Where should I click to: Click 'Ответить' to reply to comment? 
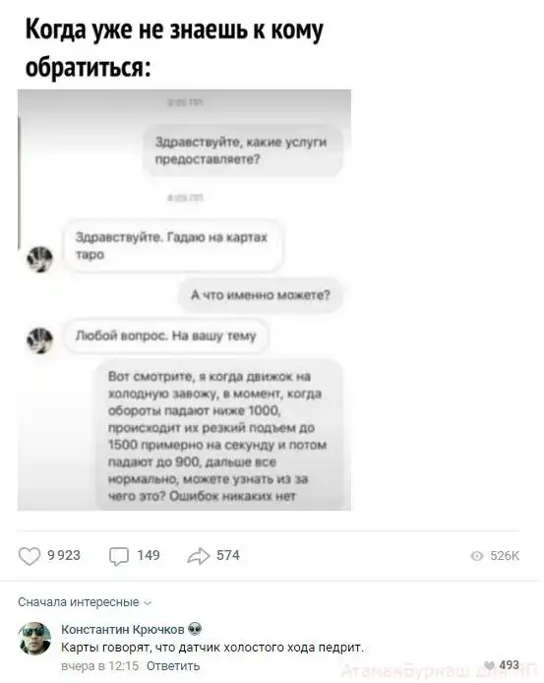pos(173,666)
